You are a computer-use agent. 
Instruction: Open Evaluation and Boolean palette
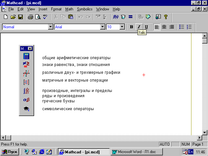26,64
